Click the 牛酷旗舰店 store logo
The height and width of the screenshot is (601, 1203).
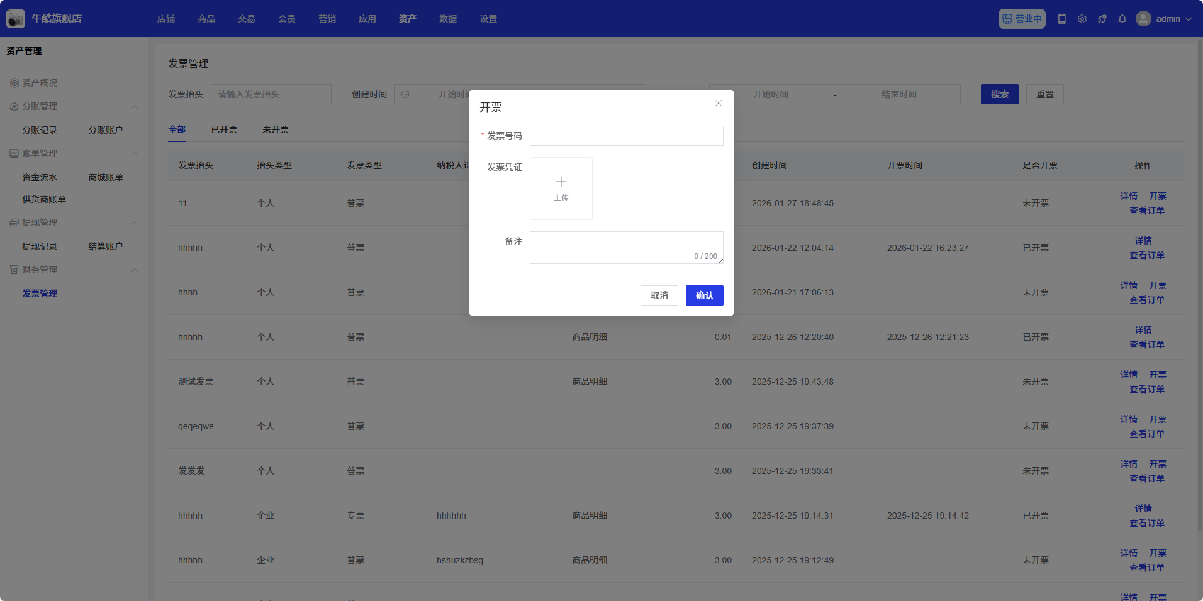(16, 19)
